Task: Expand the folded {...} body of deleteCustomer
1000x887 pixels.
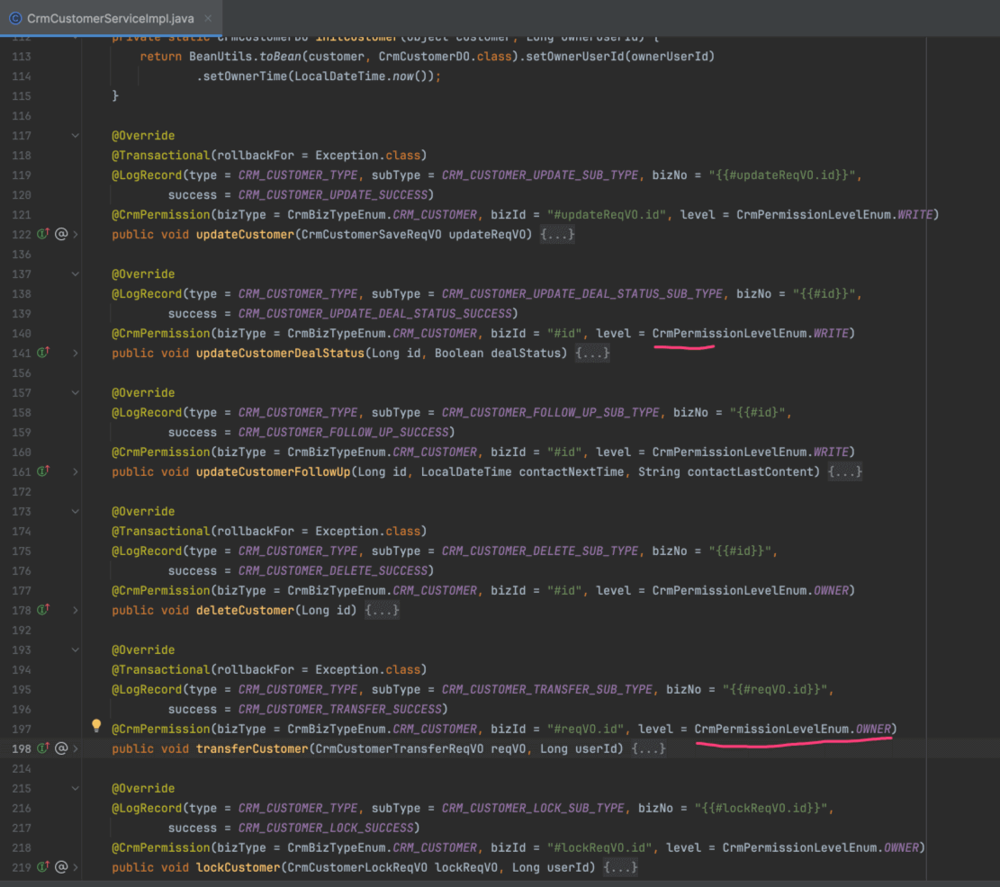Action: point(382,611)
